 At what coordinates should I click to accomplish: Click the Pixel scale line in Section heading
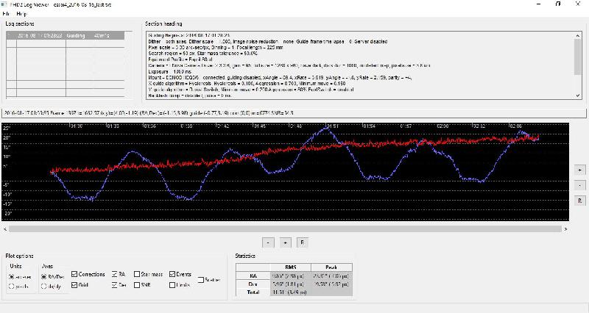pos(216,48)
